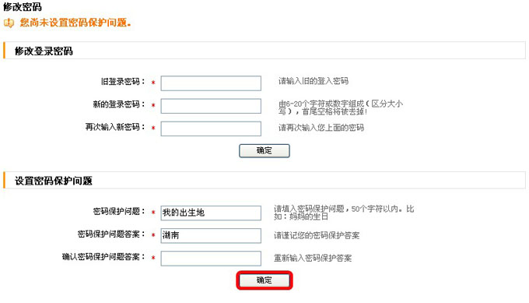Click the red asterisk beside 旧登录密码
The height and width of the screenshot is (303, 529).
[153, 82]
